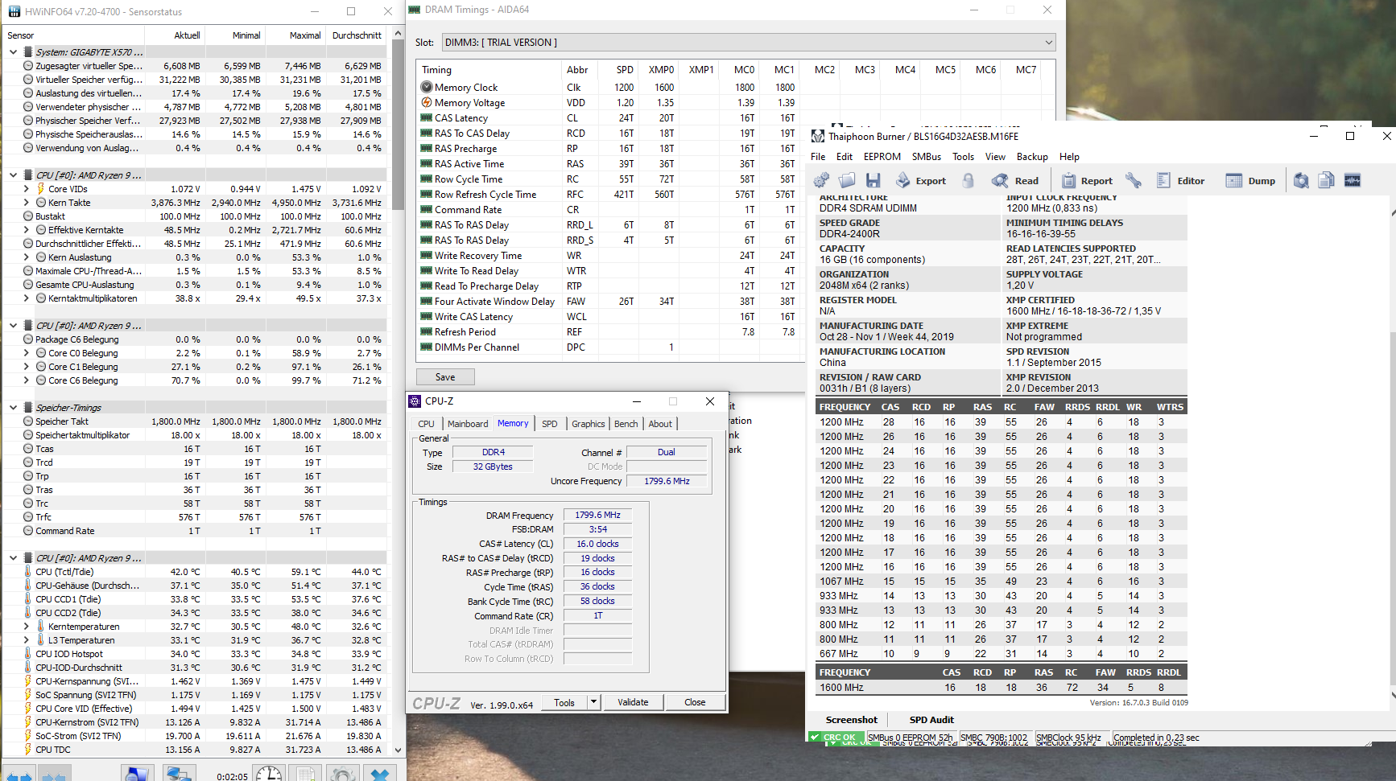The height and width of the screenshot is (781, 1396).
Task: Click the DRAM Frequency field in CPU-Z
Action: click(598, 515)
